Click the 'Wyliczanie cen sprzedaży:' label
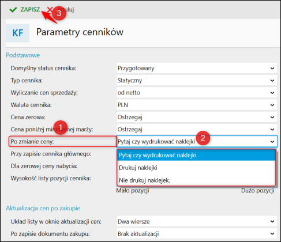The width and height of the screenshot is (281, 242). coord(44,93)
